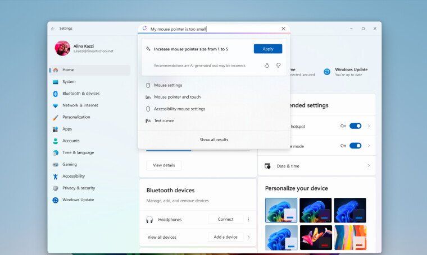
Task: Open Accounts settings category
Action: point(90,141)
